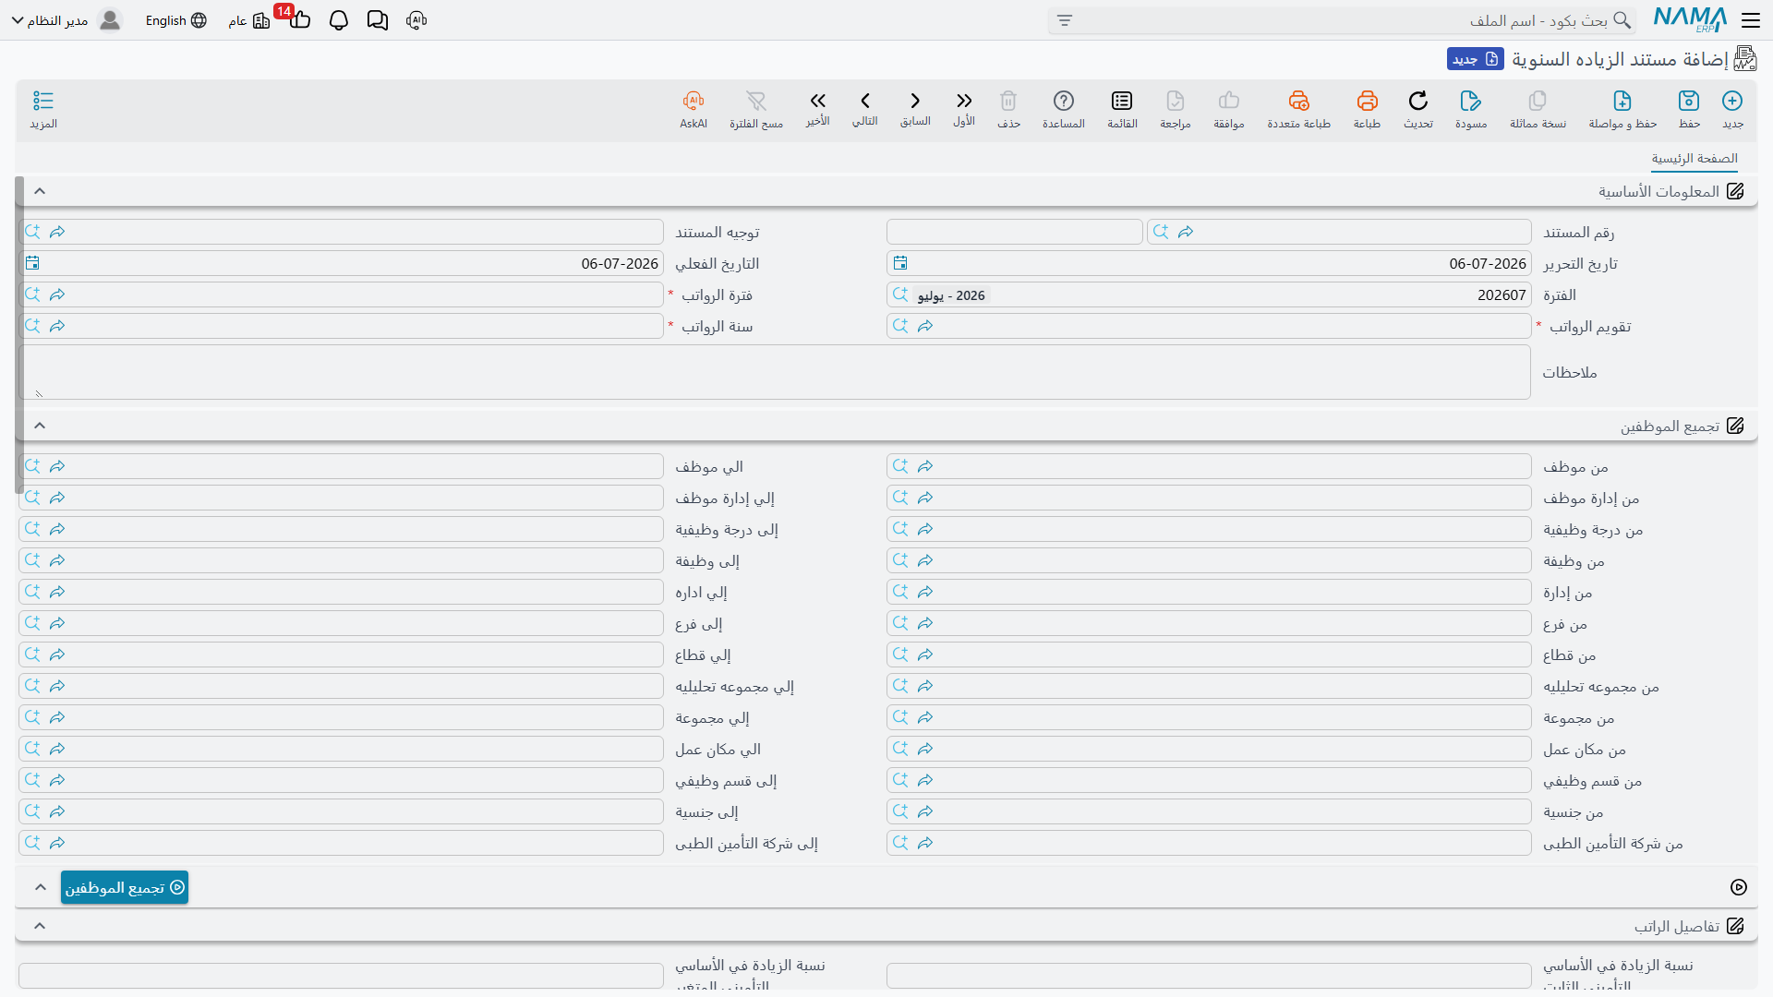Open the عام branch selector
Screen dimensions: 1773x997
[249, 20]
